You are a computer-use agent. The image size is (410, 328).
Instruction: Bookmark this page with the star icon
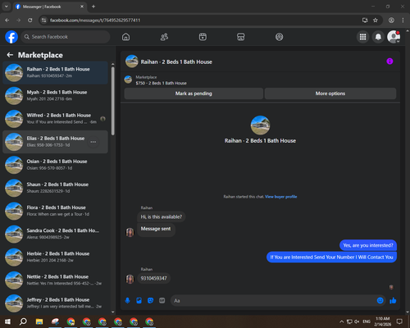tap(376, 20)
